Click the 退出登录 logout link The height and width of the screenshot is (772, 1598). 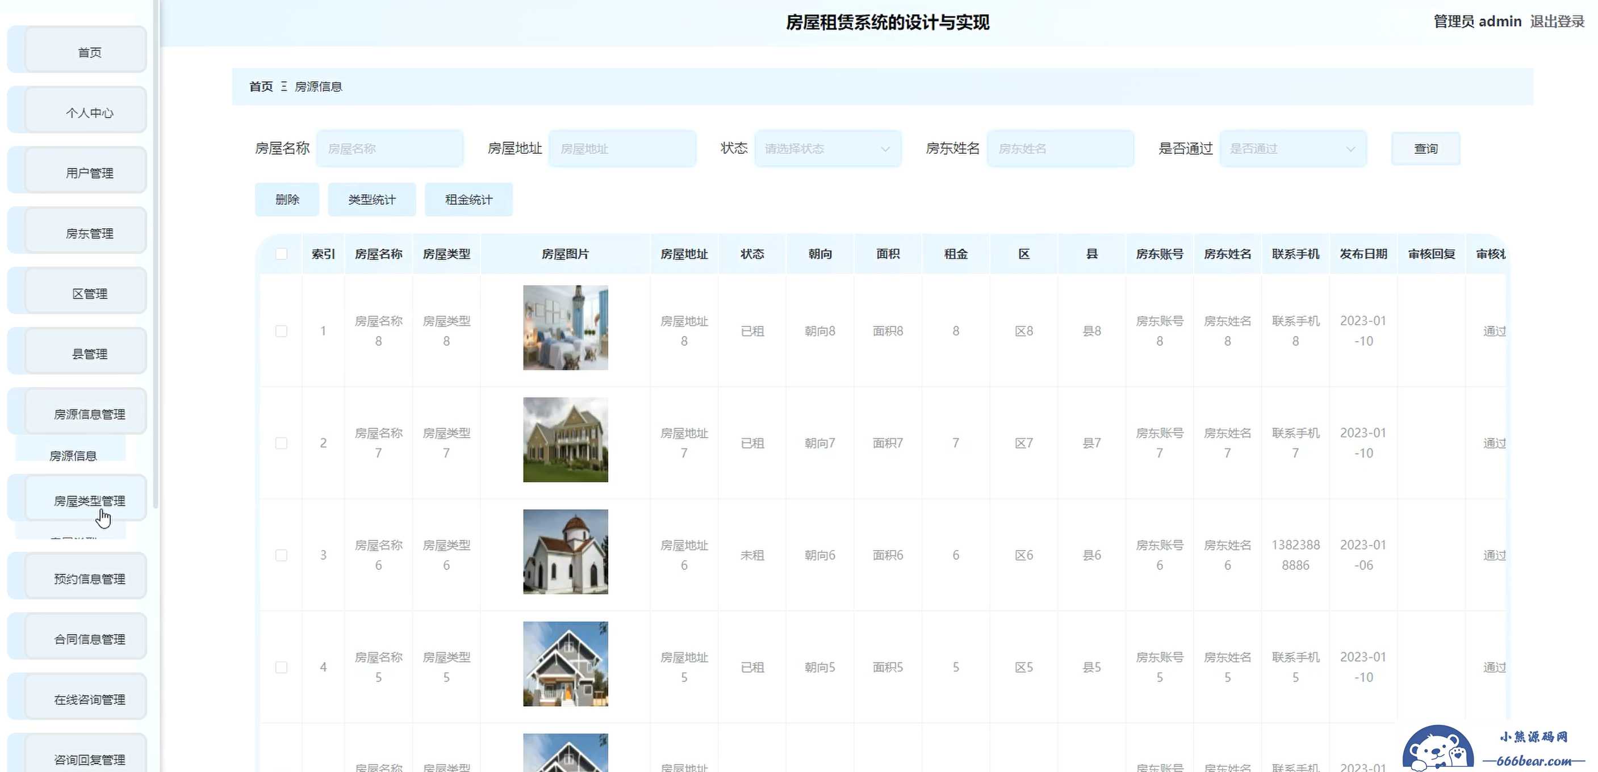point(1557,22)
